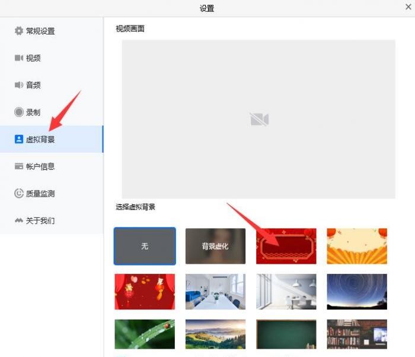Open the 关于我们 section
Screen dimensions: 415x357
click(x=52, y=220)
